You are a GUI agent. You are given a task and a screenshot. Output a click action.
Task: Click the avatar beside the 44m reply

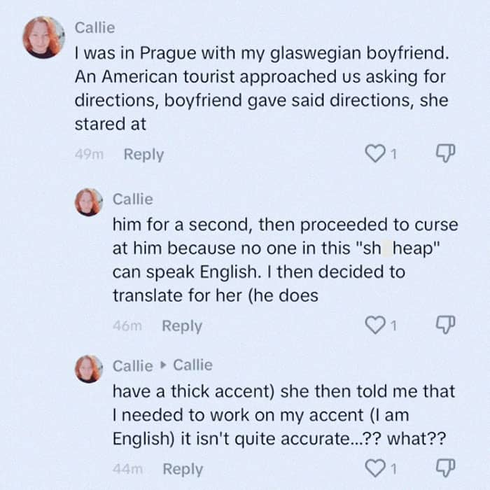pos(89,368)
